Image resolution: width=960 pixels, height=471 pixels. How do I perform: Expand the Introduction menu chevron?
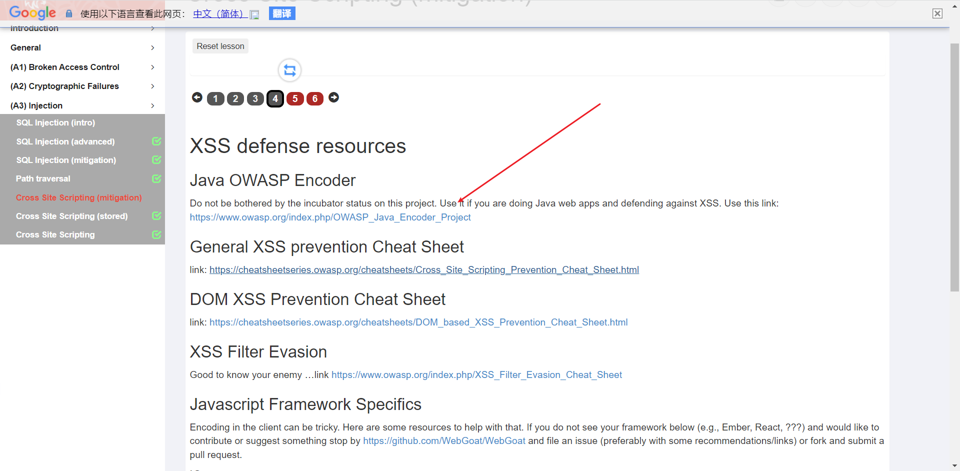pyautogui.click(x=152, y=28)
